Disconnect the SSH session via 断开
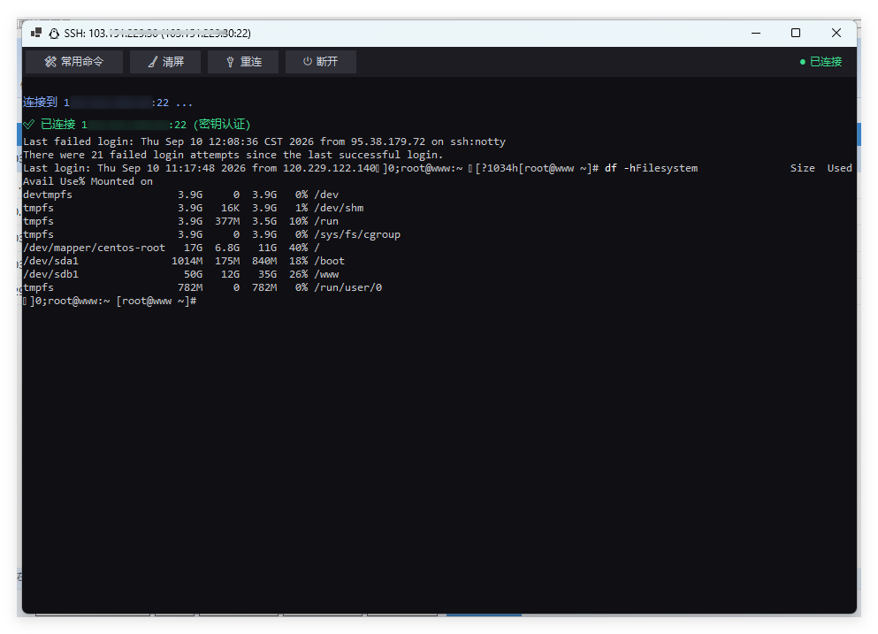878x634 pixels. coord(321,62)
